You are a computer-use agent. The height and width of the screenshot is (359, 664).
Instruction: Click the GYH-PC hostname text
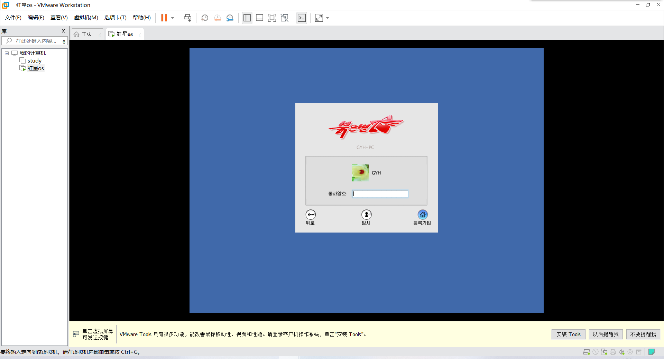pos(365,147)
